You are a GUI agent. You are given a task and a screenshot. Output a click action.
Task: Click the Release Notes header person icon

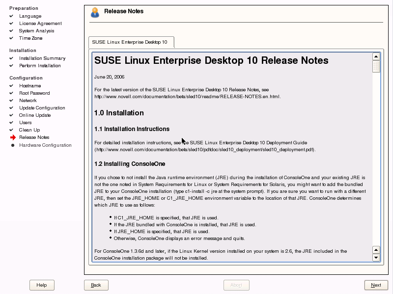click(95, 13)
